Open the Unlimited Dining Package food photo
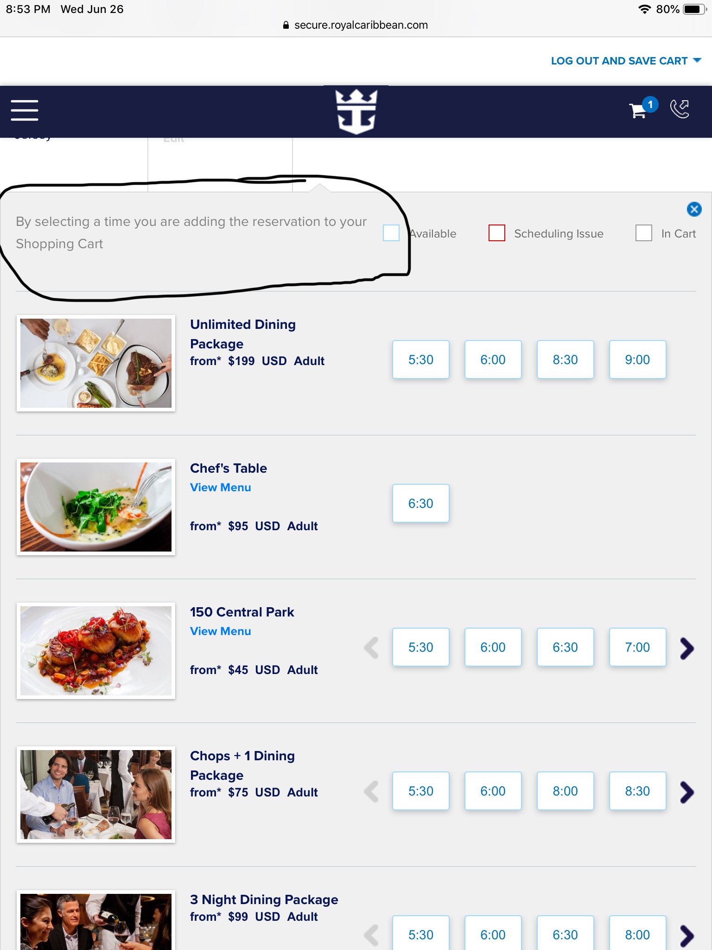712x950 pixels. (96, 363)
